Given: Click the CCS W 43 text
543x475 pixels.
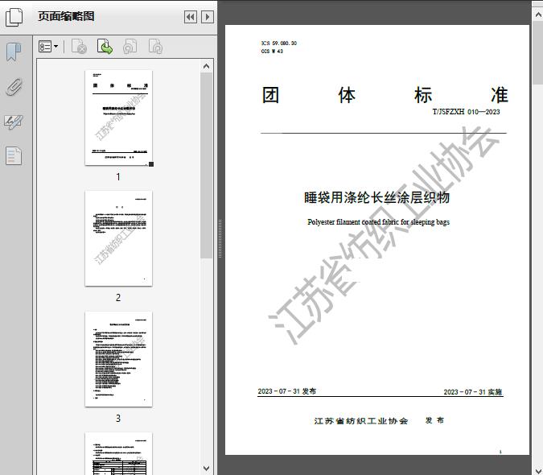Looking at the screenshot, I should click(x=272, y=52).
